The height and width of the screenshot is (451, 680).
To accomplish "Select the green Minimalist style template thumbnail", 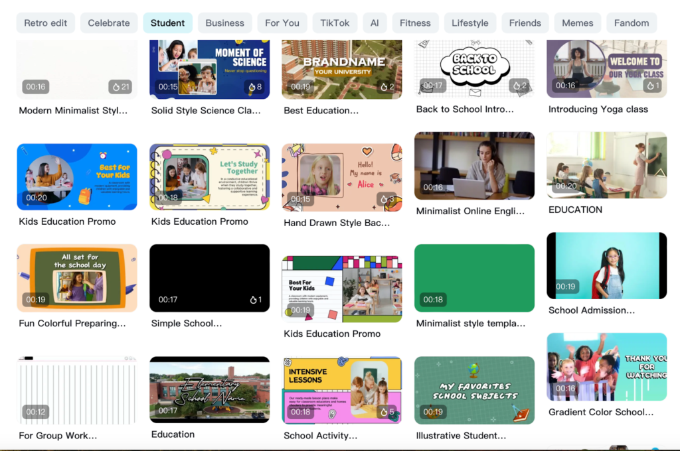I will tap(474, 278).
